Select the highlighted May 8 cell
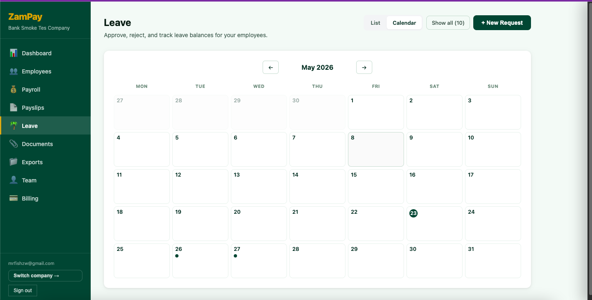The image size is (592, 300). point(376,149)
